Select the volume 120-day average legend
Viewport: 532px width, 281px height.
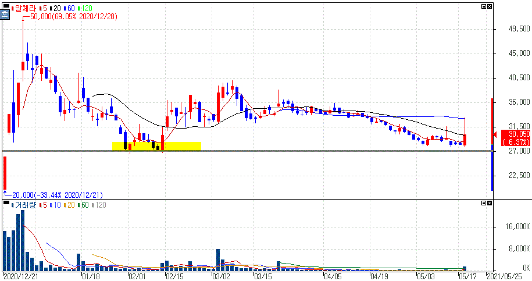99,205
